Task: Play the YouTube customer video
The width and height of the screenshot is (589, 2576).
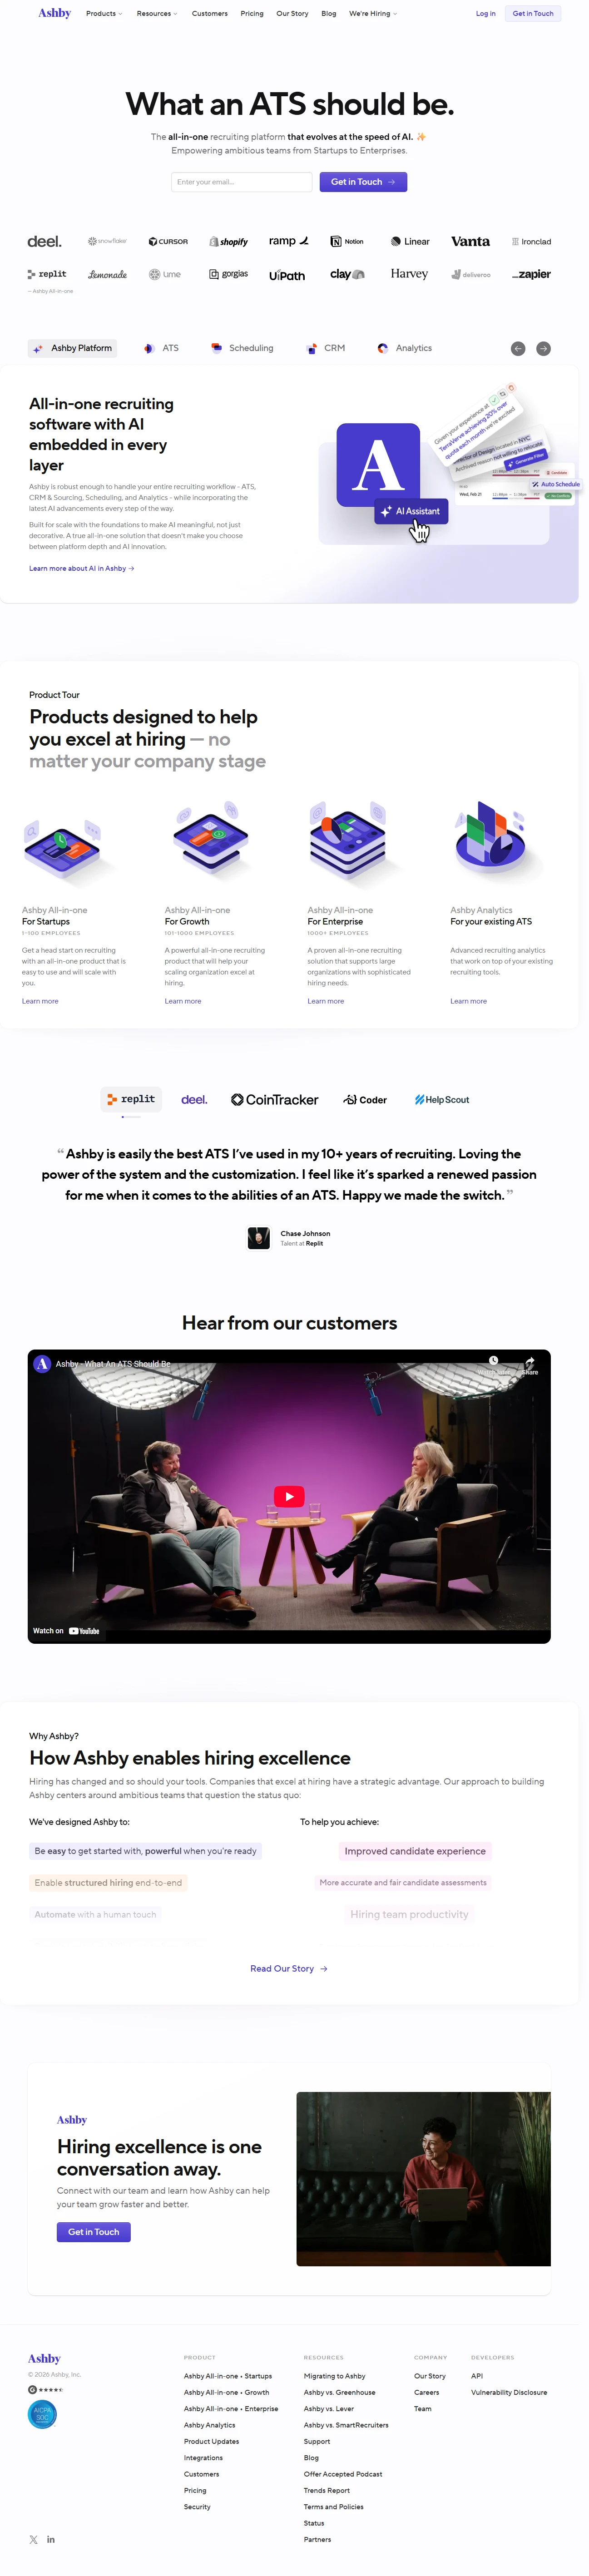Action: click(x=289, y=1496)
